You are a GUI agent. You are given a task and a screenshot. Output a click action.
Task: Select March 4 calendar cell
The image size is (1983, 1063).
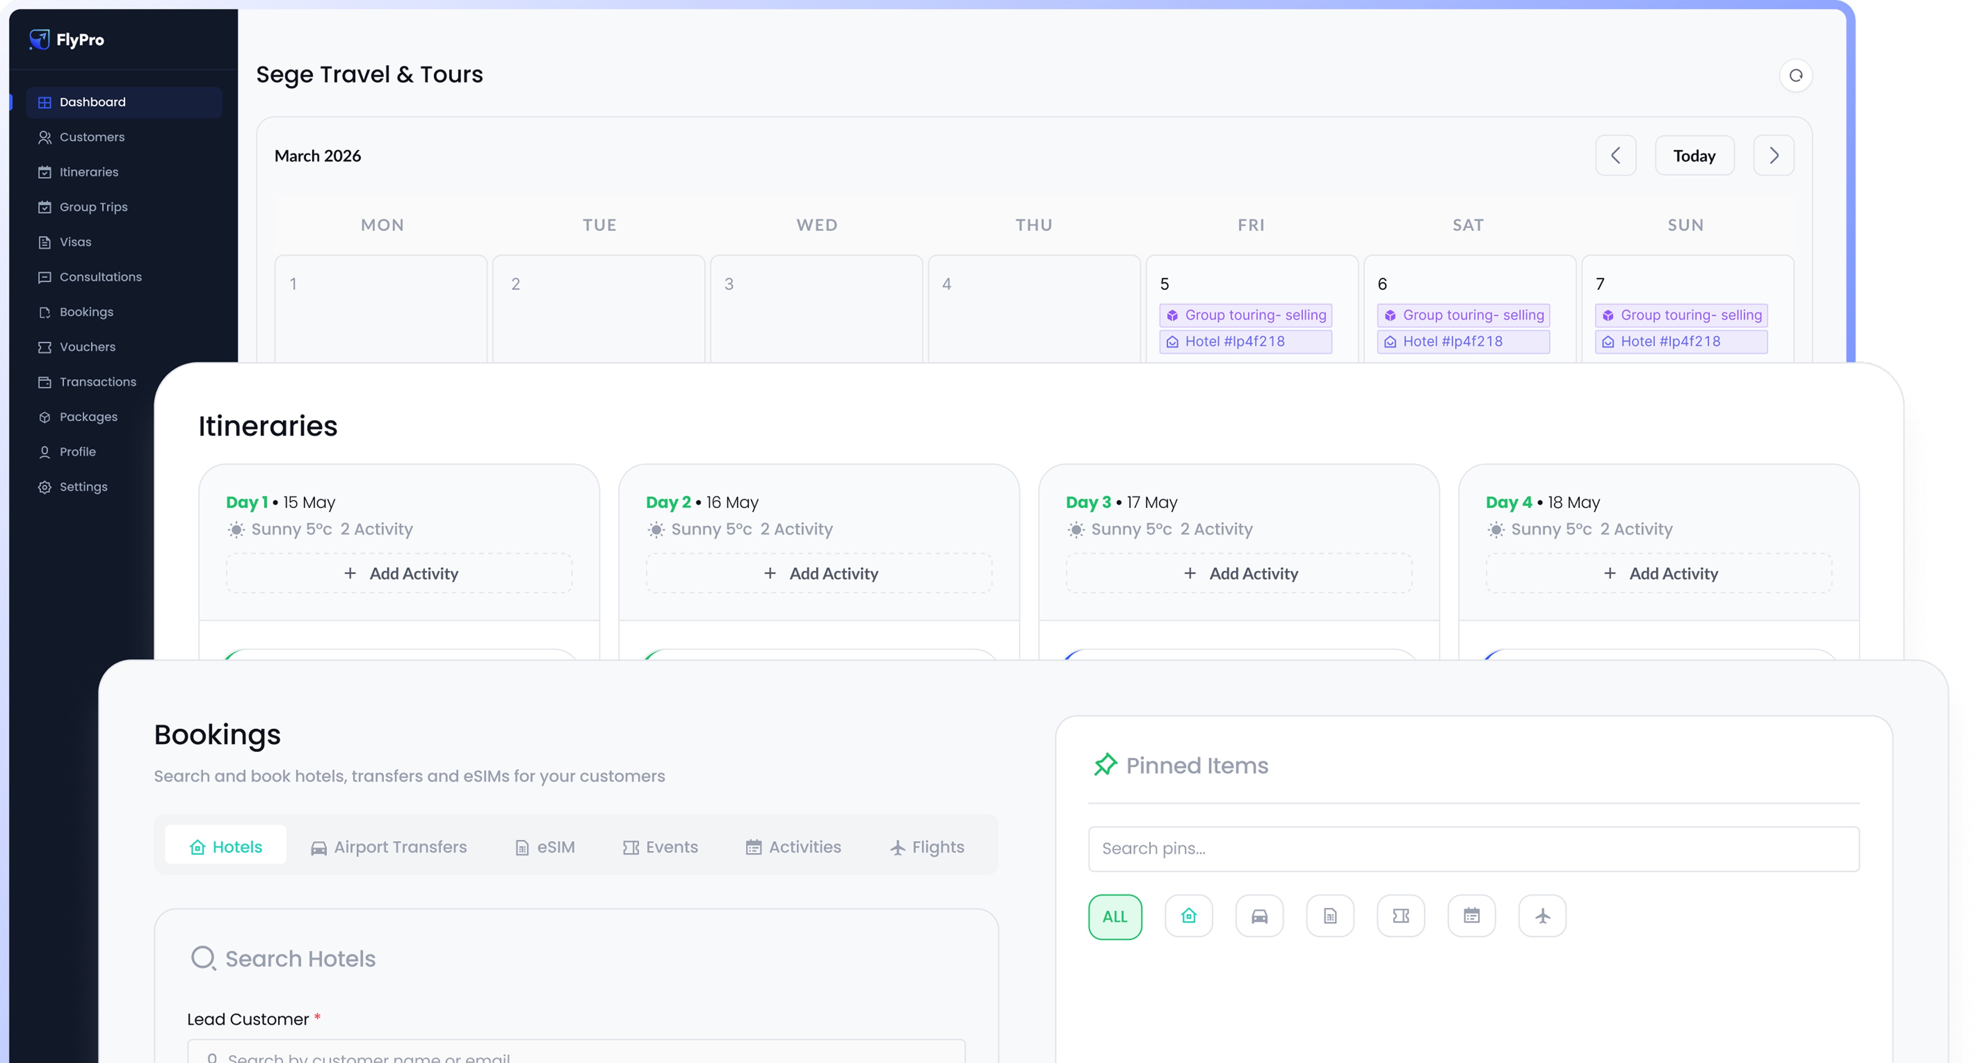[1034, 308]
